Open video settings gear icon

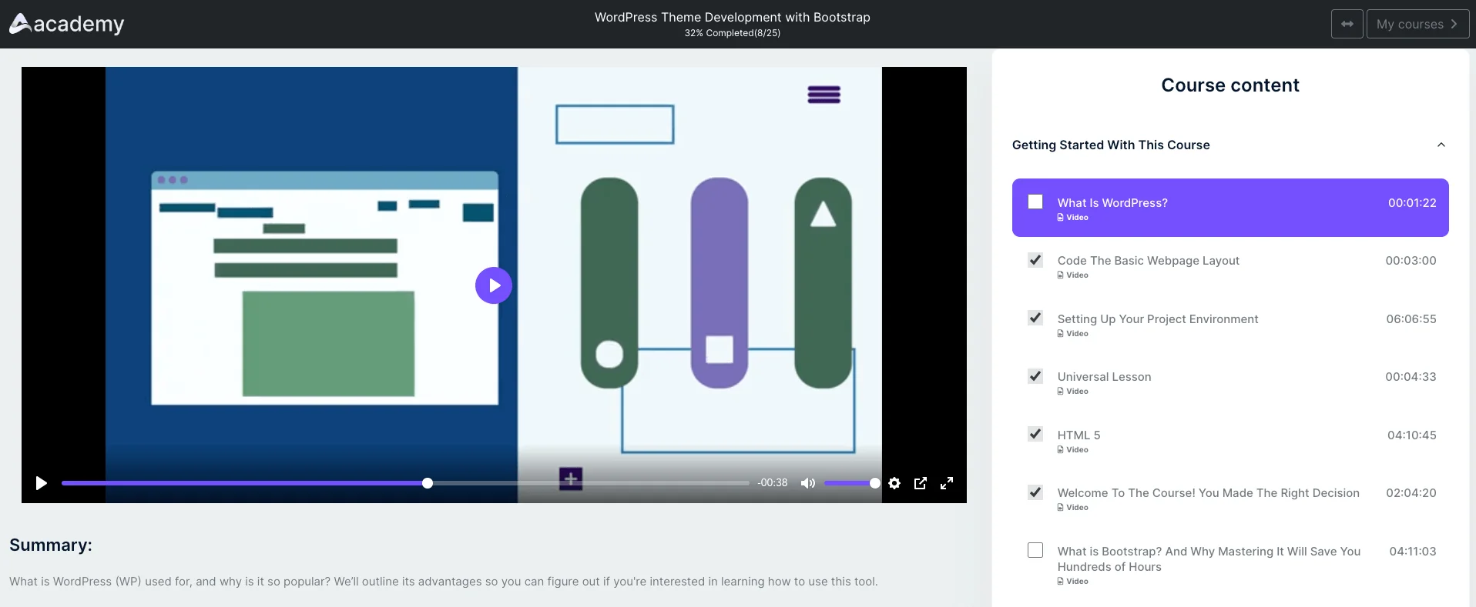[x=894, y=483]
